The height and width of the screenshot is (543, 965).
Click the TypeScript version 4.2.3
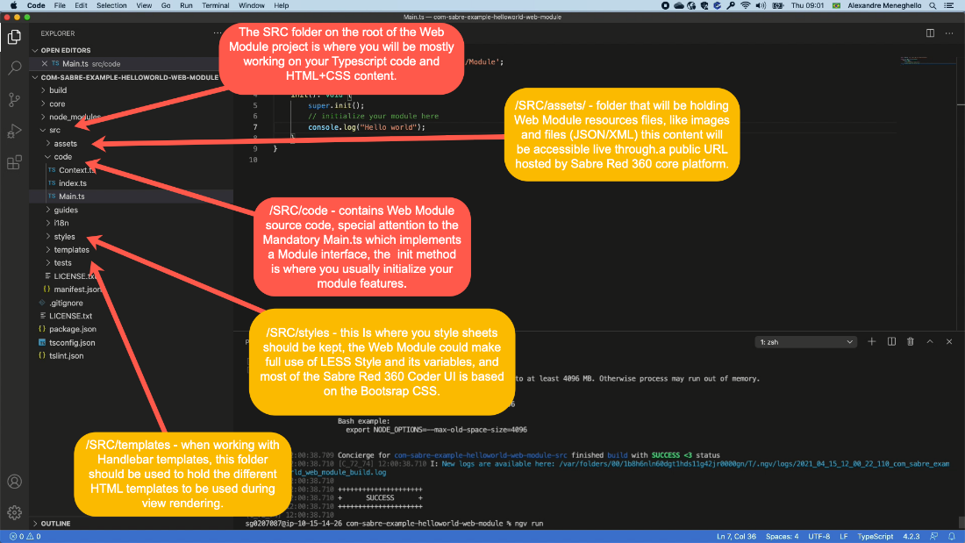(911, 536)
